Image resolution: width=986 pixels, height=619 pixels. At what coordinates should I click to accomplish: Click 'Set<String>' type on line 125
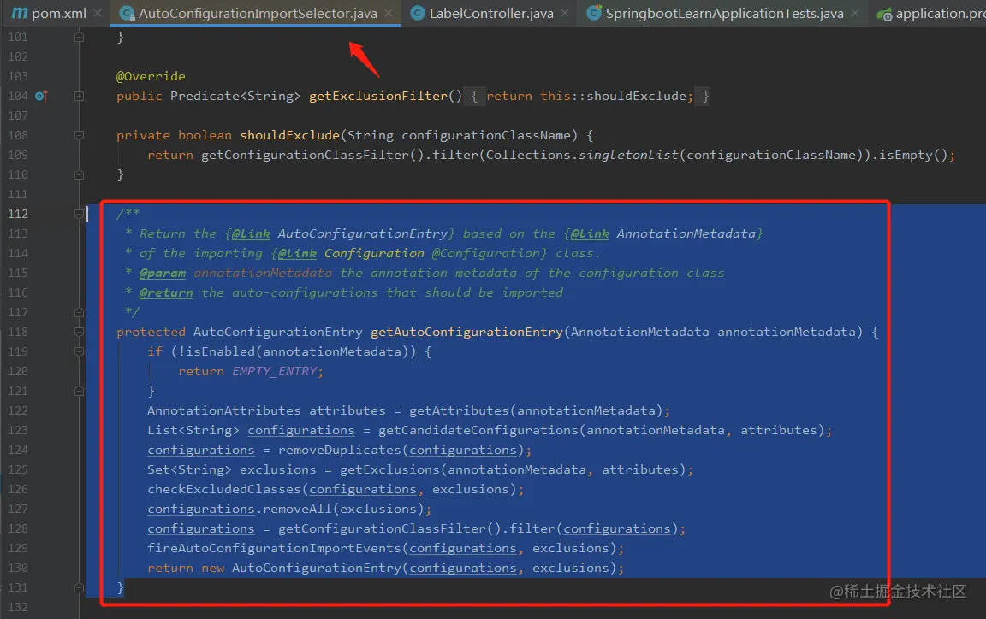(189, 469)
